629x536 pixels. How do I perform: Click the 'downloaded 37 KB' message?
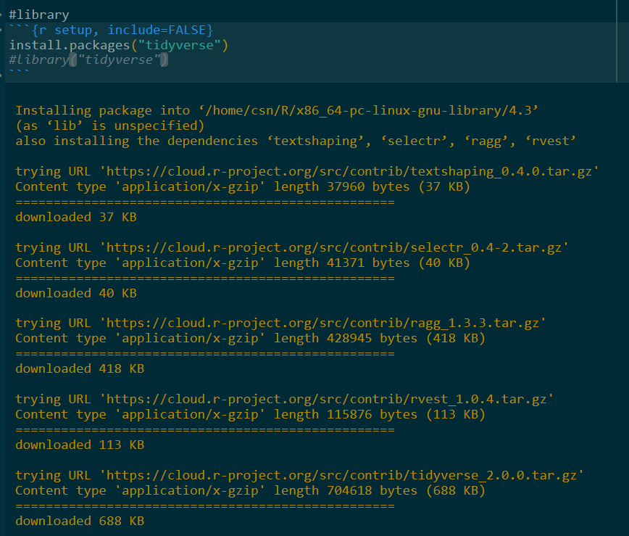(76, 217)
